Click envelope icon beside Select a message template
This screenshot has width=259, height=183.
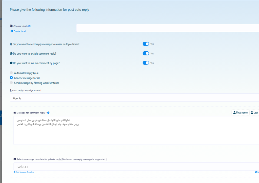(15, 159)
